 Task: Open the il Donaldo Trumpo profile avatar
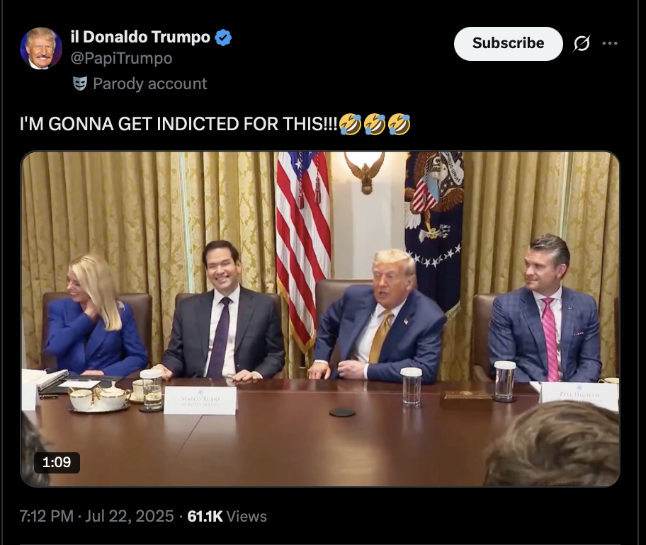point(41,48)
